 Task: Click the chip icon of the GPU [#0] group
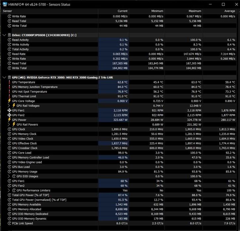pyautogui.click(x=10, y=77)
